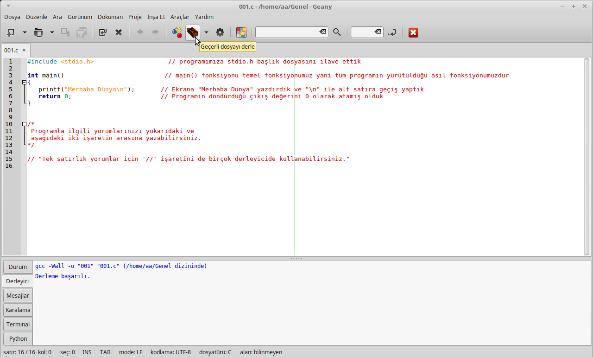Image resolution: width=593 pixels, height=357 pixels.
Task: Click the open file icon
Action: click(x=38, y=32)
